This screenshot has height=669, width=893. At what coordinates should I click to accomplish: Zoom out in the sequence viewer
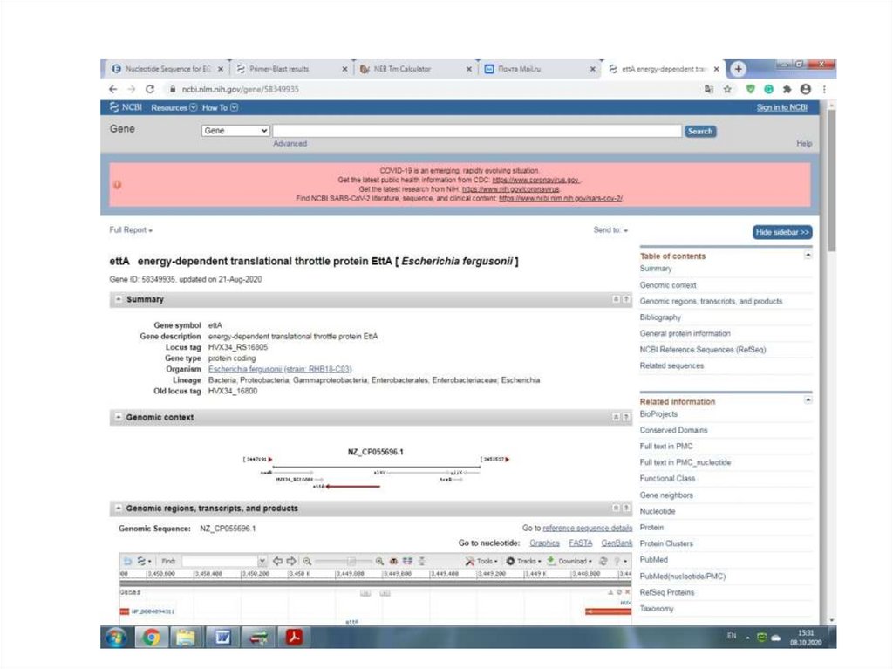tap(307, 562)
